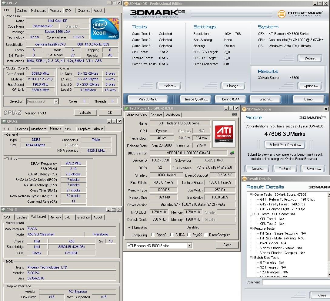This screenshot has width=330, height=301.
Task: Click the Run 3DMark button
Action: (148, 99)
